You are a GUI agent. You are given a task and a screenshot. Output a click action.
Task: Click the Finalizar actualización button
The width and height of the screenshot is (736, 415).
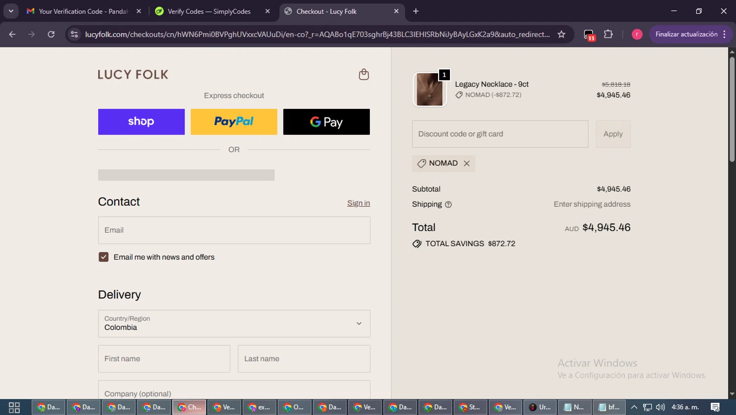pyautogui.click(x=686, y=34)
